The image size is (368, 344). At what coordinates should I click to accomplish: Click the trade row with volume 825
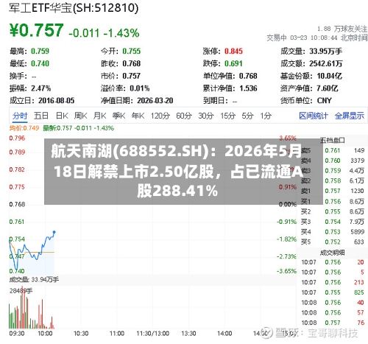[x=333, y=292]
